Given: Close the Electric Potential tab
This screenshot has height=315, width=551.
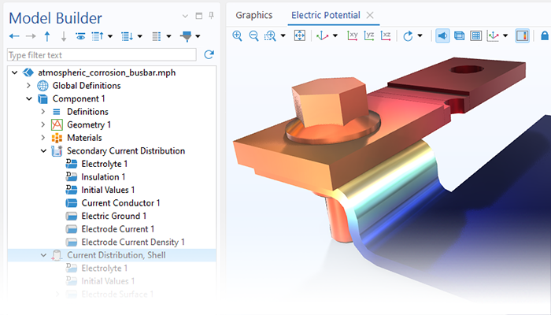Looking at the screenshot, I should (x=370, y=15).
